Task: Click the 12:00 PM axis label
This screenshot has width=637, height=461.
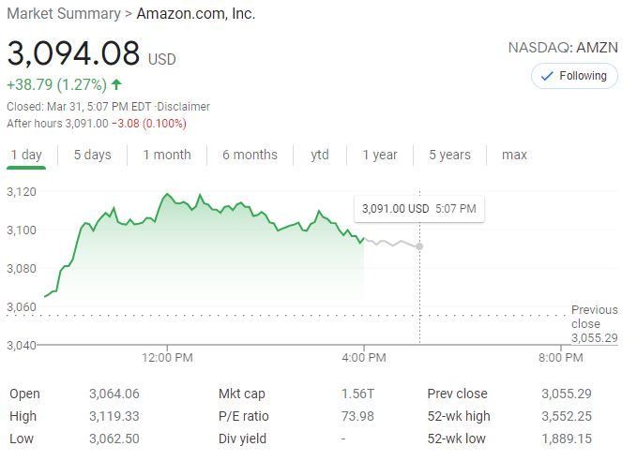Action: pos(167,357)
